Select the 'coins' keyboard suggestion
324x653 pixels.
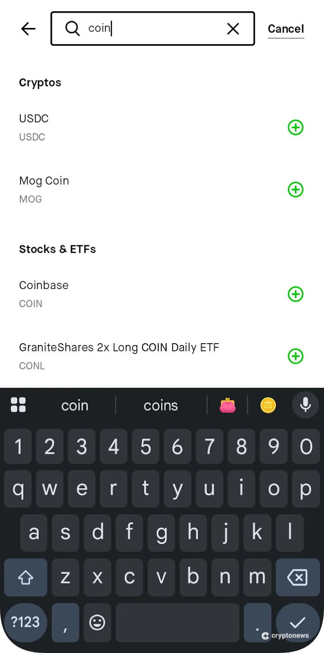point(161,405)
